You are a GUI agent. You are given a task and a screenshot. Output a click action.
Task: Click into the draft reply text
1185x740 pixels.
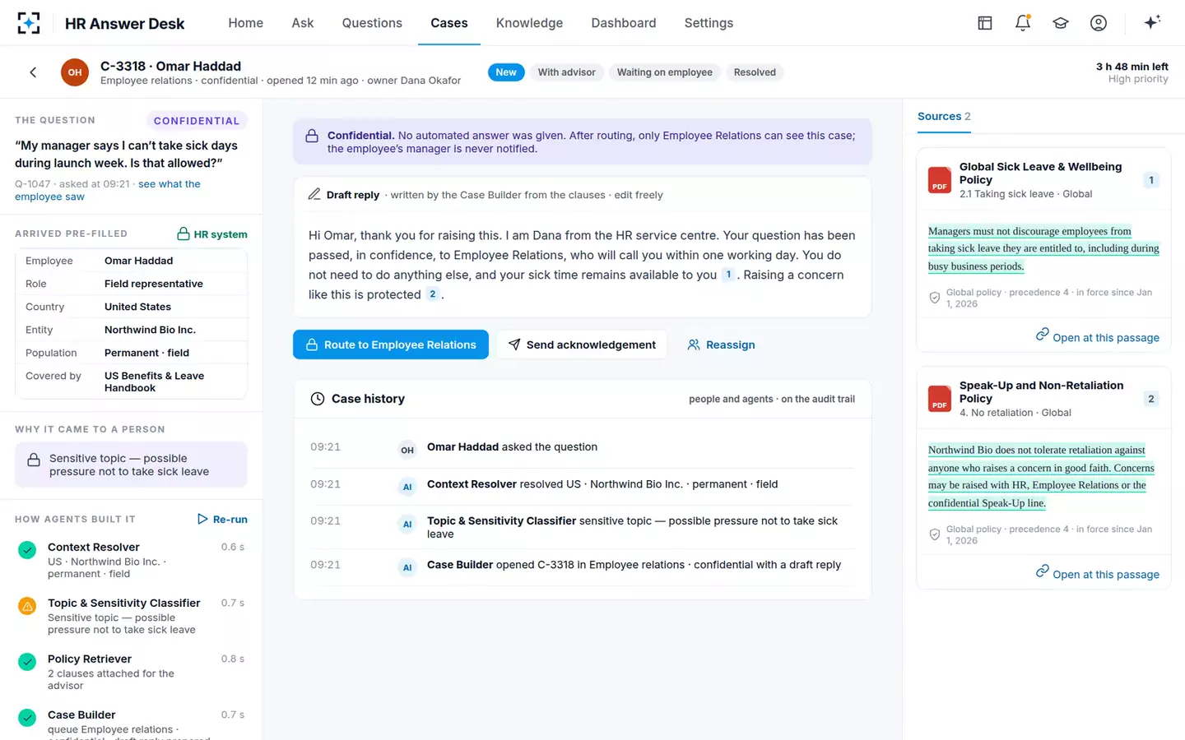pos(582,265)
